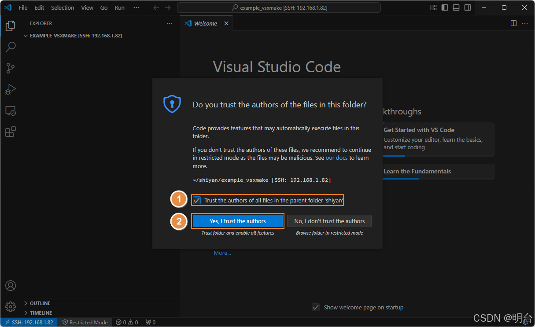Open the File menu
Viewport: 535px width, 327px height.
coord(23,7)
